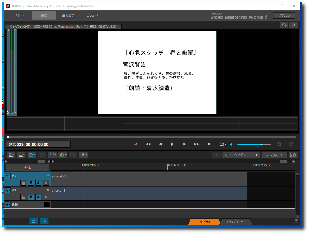Open timeline settings gear icon
The height and width of the screenshot is (234, 309).
[292, 155]
